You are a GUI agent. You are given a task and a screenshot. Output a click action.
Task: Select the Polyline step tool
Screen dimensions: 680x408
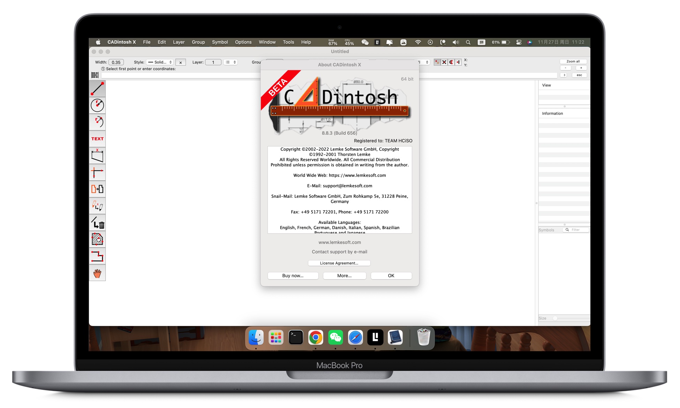tap(97, 256)
